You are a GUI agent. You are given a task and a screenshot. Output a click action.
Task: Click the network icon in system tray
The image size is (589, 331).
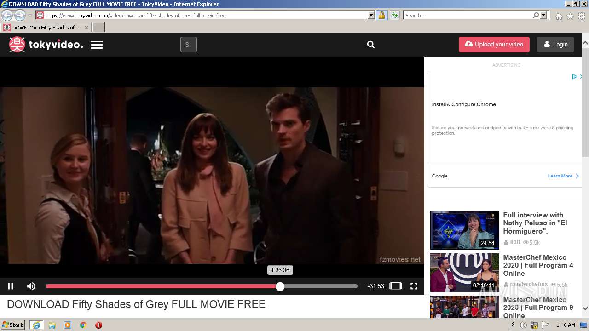coord(534,325)
